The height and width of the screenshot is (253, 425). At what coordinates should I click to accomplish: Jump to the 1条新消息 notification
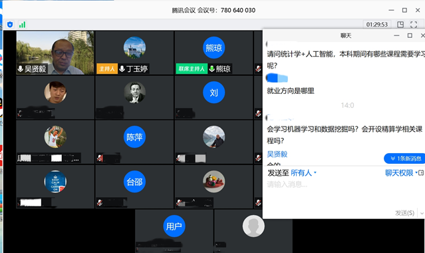click(404, 158)
